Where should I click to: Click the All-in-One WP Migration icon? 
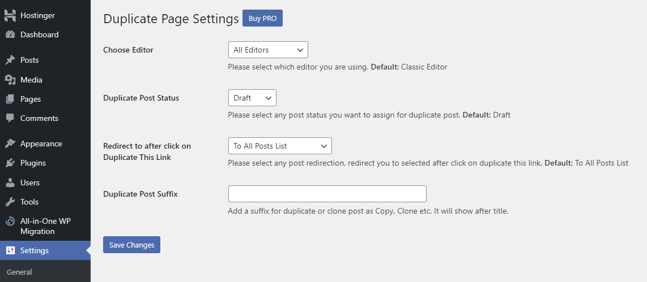click(10, 222)
